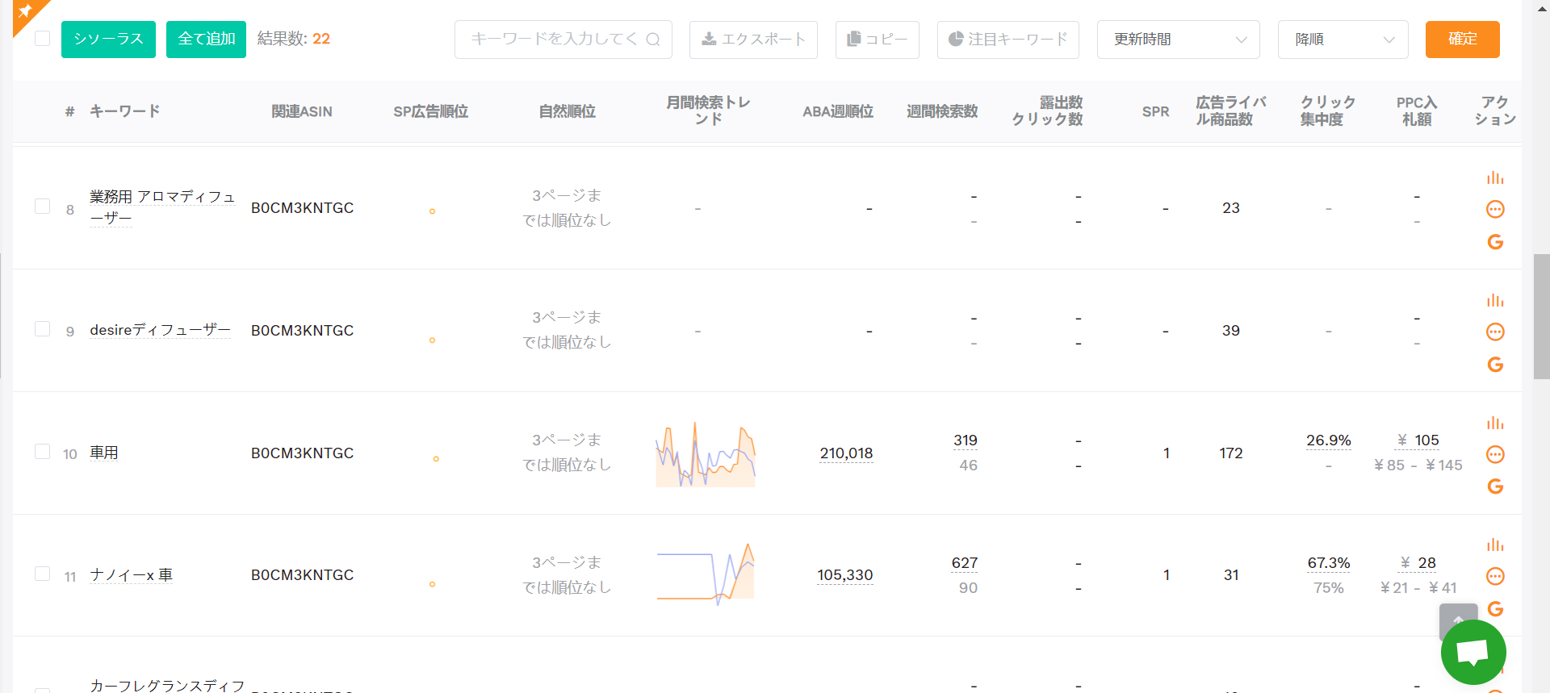Click click concentration 26.9%
This screenshot has width=1550, height=693.
coord(1329,440)
